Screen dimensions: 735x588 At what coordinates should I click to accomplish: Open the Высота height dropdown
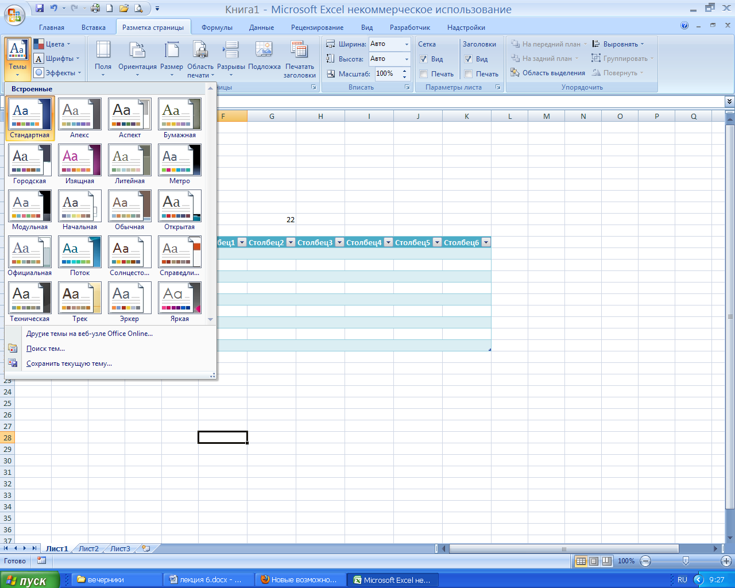pyautogui.click(x=407, y=59)
